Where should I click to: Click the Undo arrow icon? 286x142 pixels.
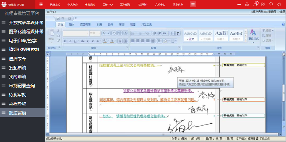[63, 18]
